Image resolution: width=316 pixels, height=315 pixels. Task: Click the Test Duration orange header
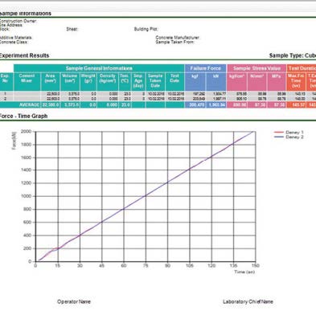[302, 68]
